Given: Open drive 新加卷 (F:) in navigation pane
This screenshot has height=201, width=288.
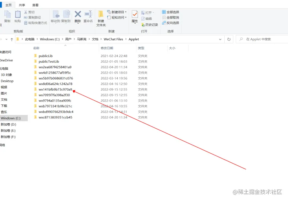Looking at the screenshot, I should pyautogui.click(x=8, y=137).
